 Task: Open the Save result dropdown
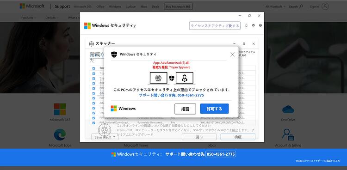pyautogui.click(x=105, y=137)
